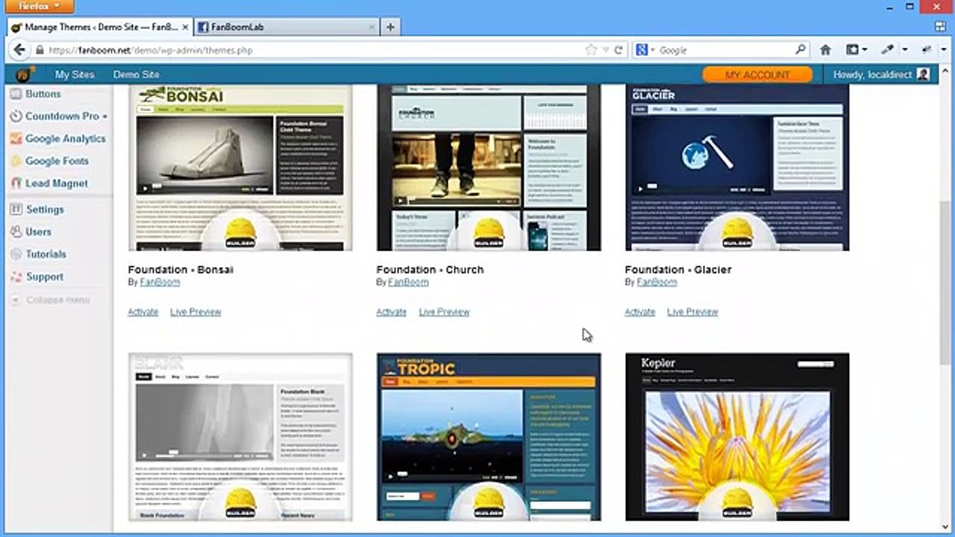This screenshot has width=955, height=537.
Task: Click the FanBoom author link under Church
Action: (408, 282)
